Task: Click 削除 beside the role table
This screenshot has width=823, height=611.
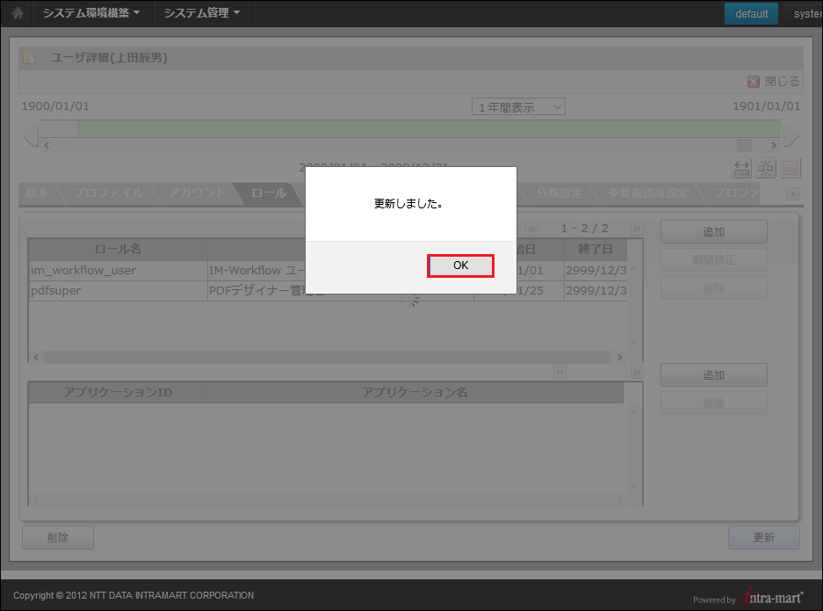Action: point(714,287)
